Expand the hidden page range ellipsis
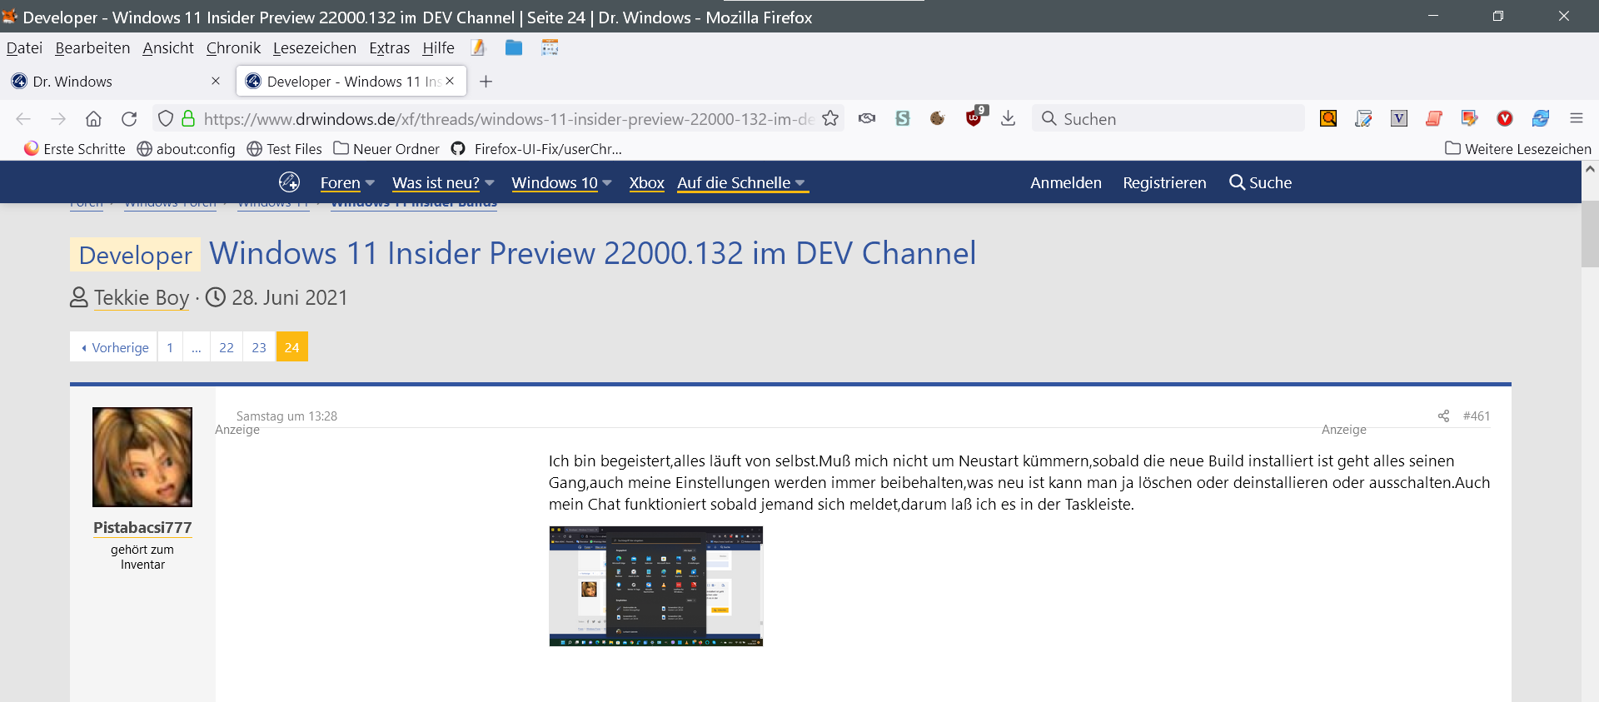This screenshot has width=1599, height=702. (x=197, y=347)
